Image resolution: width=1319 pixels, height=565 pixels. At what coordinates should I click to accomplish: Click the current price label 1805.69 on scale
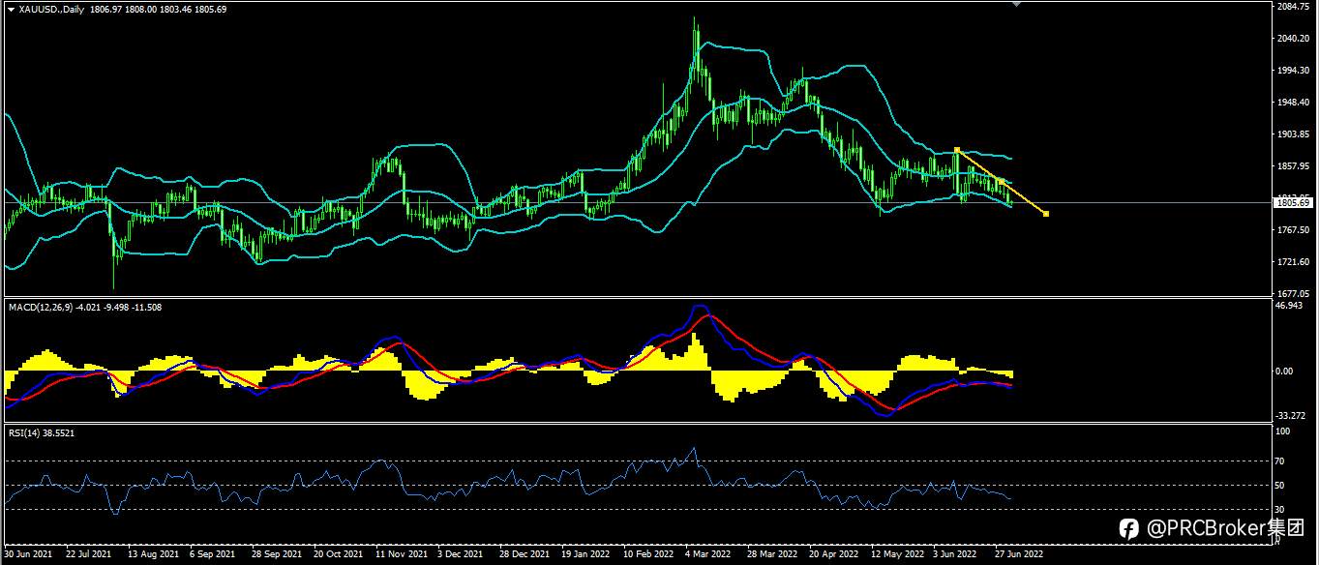1293,203
